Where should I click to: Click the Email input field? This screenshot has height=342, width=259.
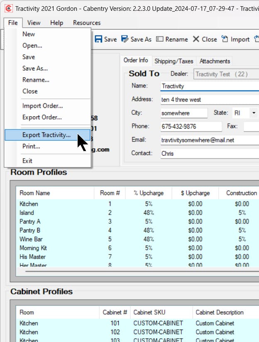point(210,140)
